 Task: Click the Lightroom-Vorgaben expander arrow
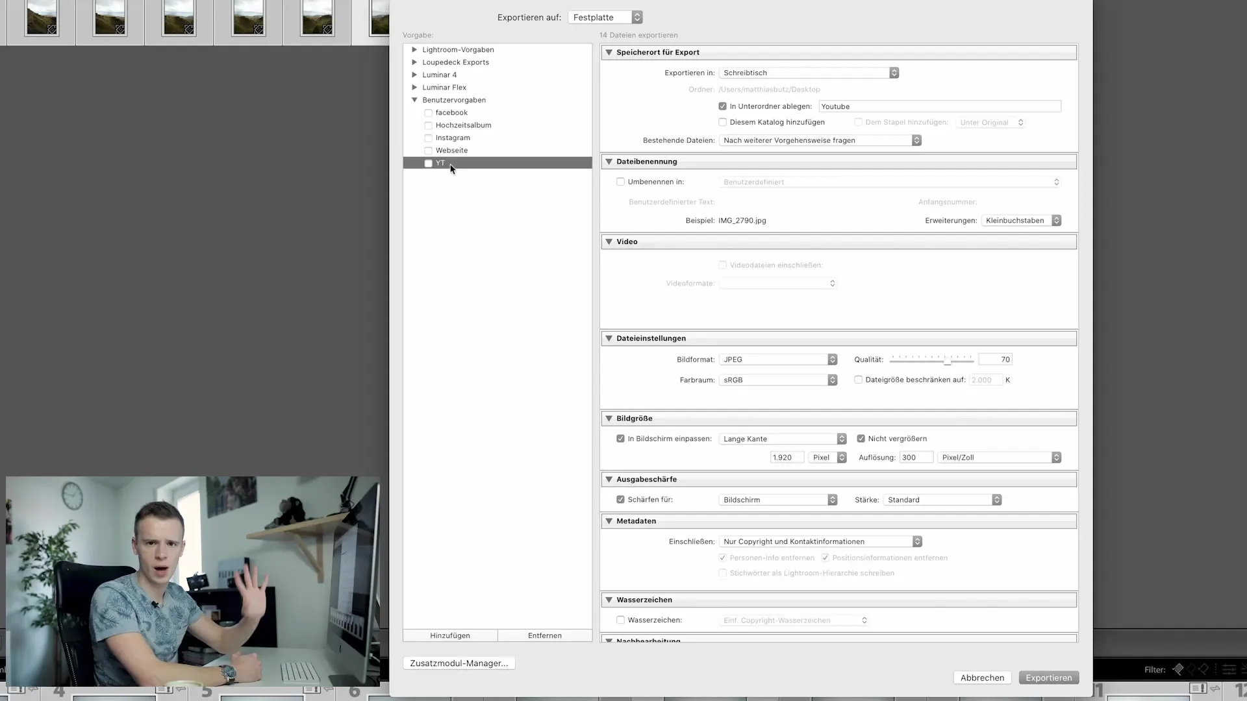[x=414, y=49]
